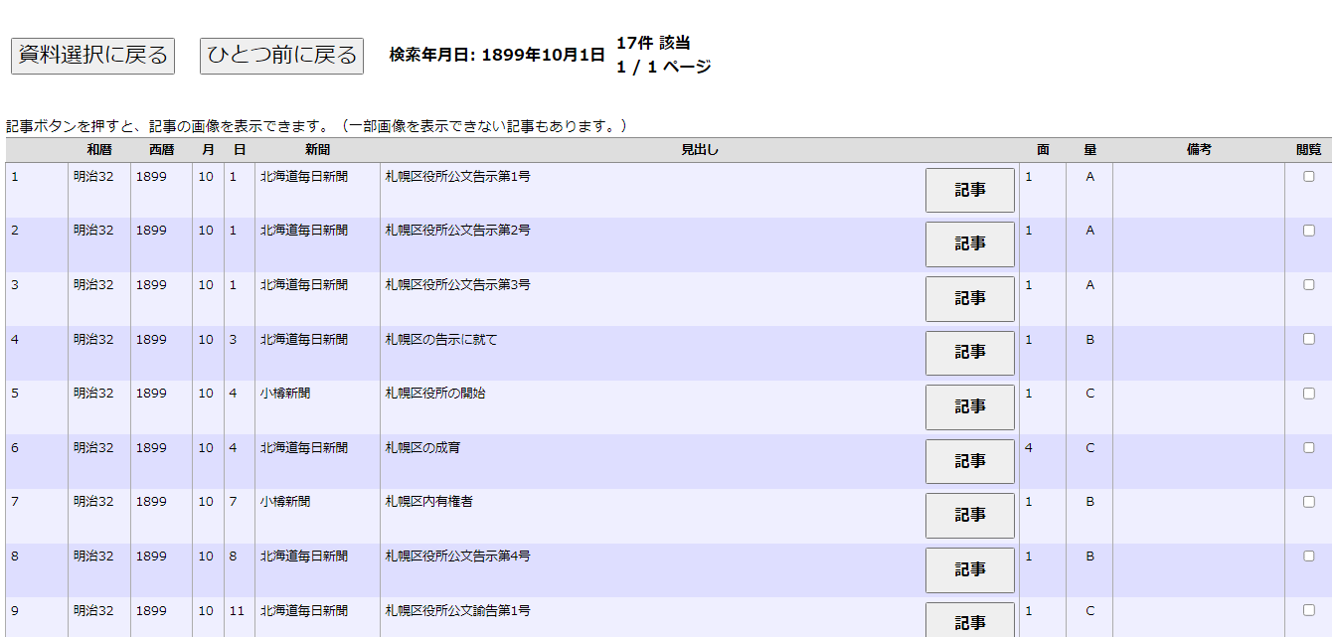1336x637 pixels.
Task: Click headline 札幌区役所公文諭告第1号
Action: coord(457,610)
